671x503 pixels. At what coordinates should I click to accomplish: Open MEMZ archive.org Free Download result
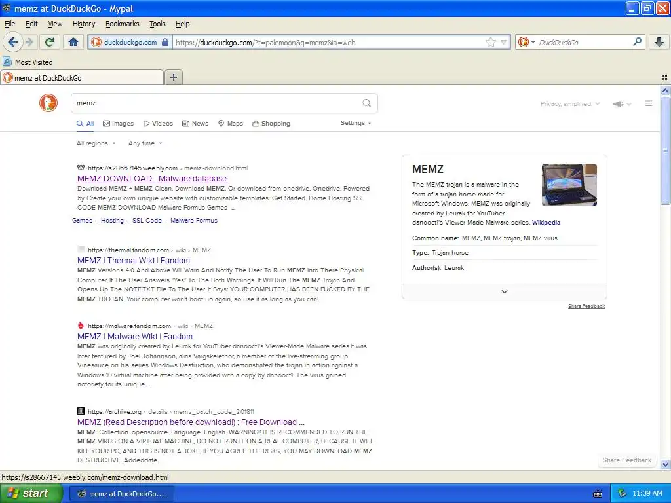point(191,422)
